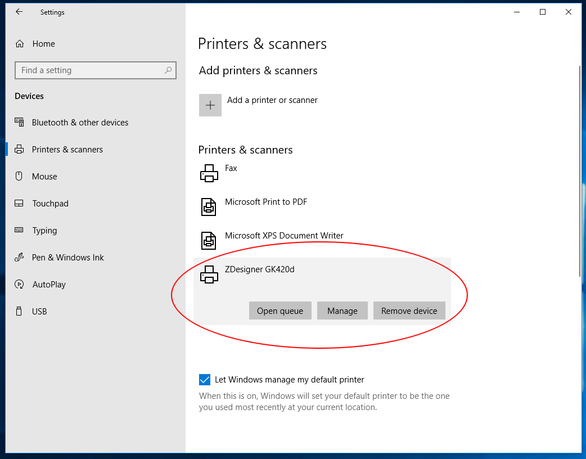The image size is (586, 459).
Task: Click the Microsoft XPS Document Writer icon
Action: click(x=209, y=240)
